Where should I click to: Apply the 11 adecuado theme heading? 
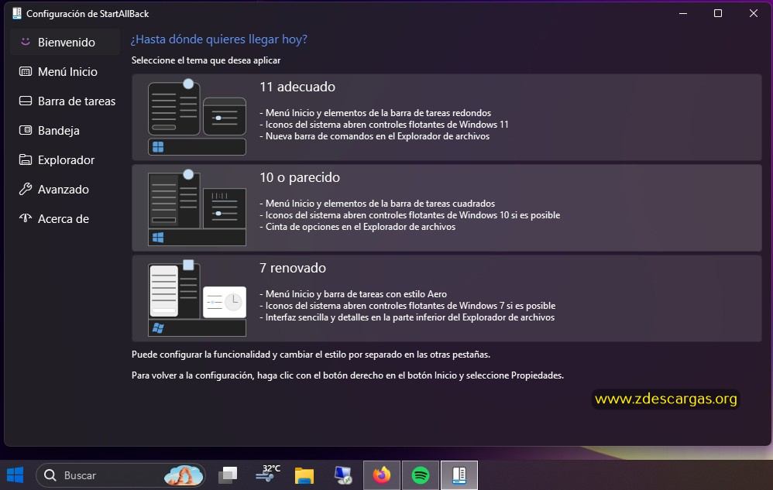[297, 87]
